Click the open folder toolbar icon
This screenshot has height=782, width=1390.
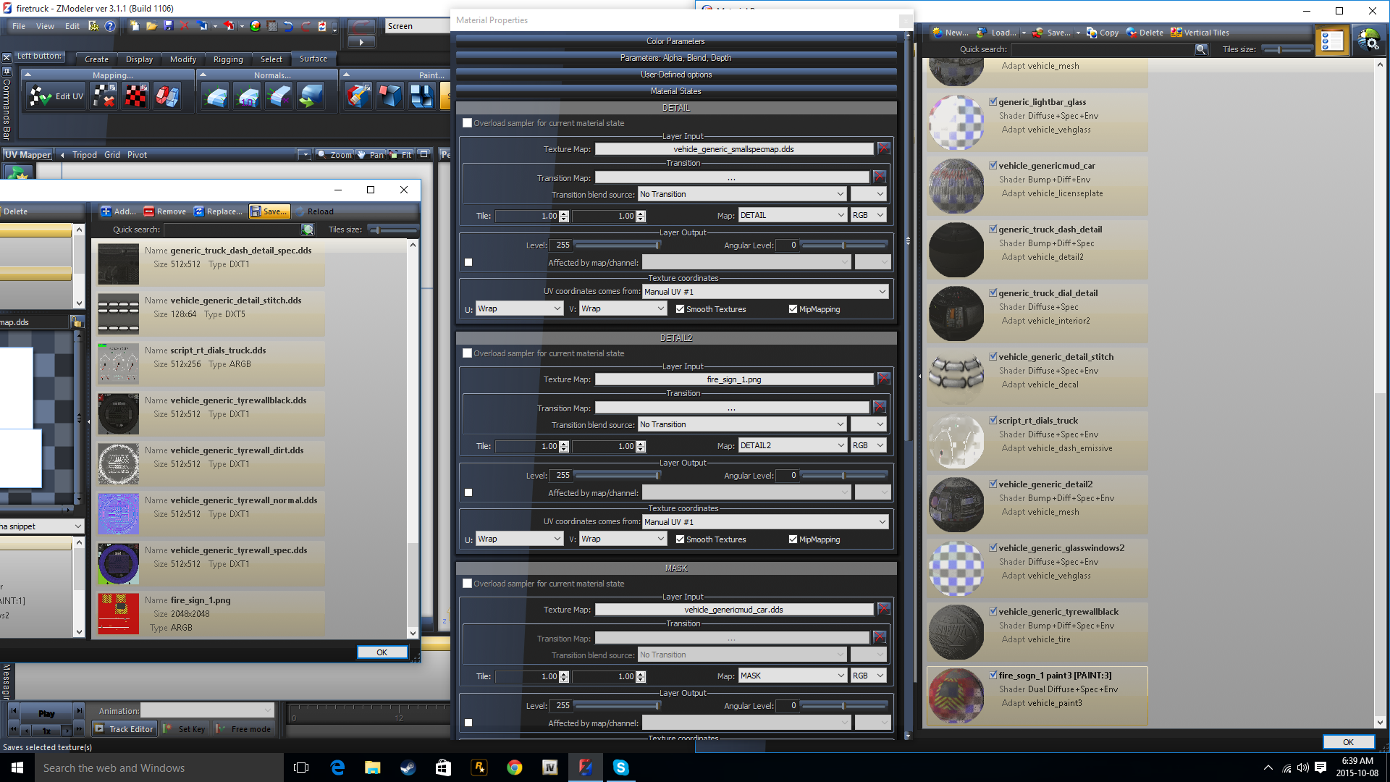coord(151,26)
